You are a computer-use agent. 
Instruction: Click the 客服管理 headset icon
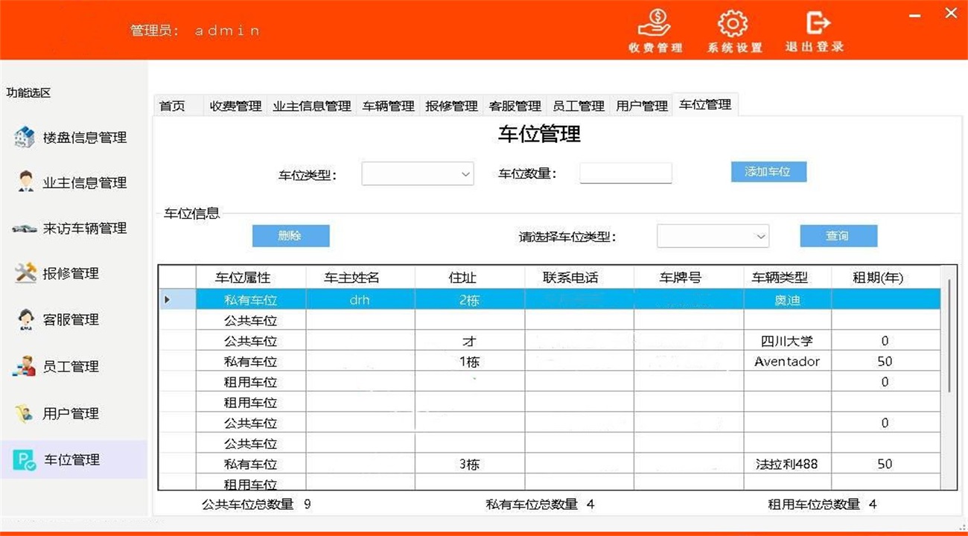(26, 319)
